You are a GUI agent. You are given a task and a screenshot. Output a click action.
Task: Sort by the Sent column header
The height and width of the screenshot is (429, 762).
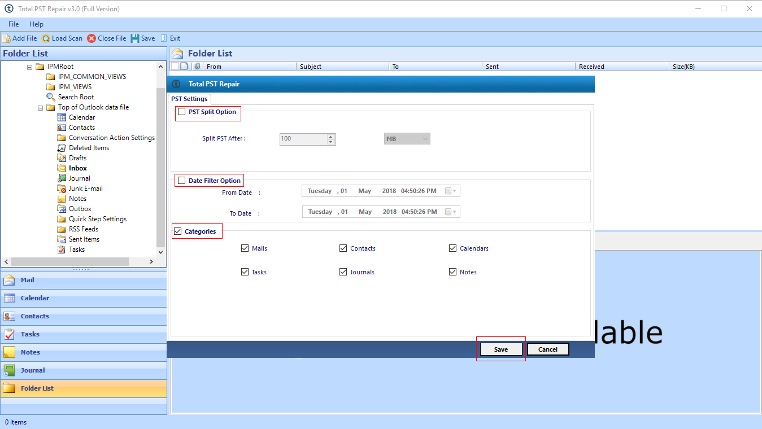(530, 67)
